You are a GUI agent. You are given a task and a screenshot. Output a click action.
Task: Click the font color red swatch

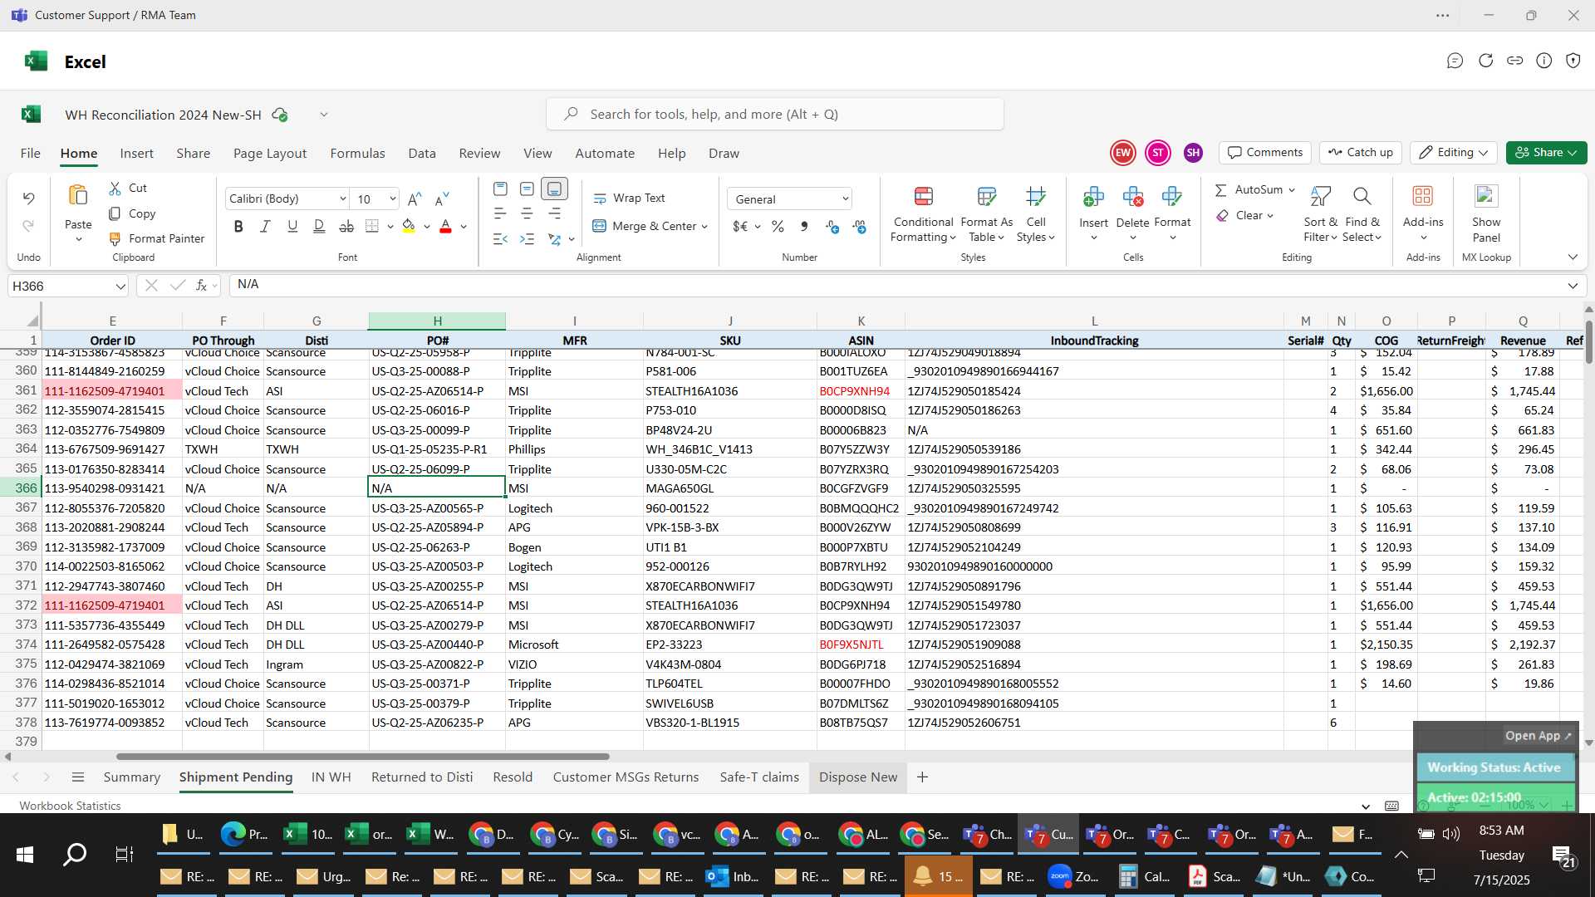pyautogui.click(x=445, y=226)
